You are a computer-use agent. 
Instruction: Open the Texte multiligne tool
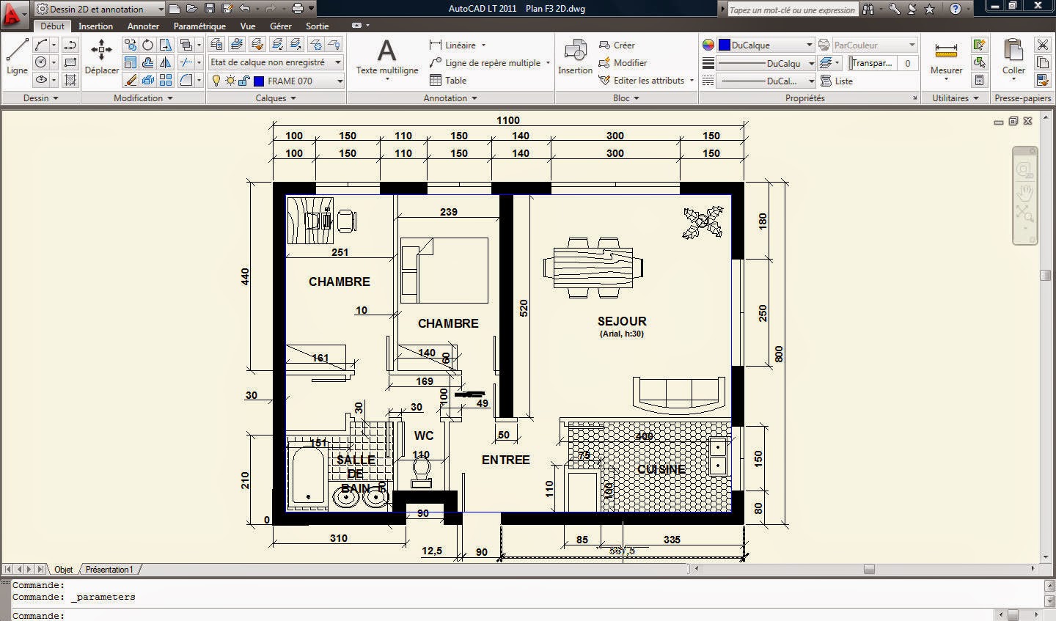[386, 57]
